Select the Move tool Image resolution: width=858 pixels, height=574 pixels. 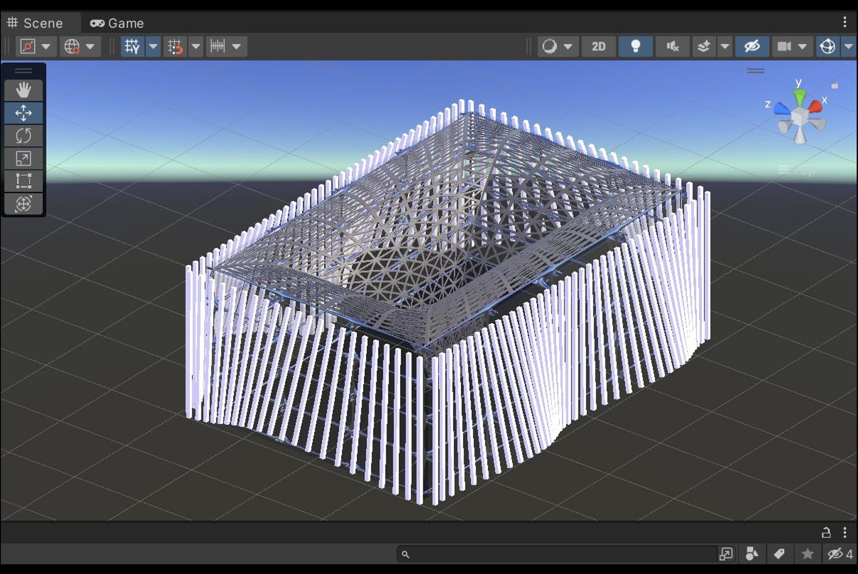[23, 113]
